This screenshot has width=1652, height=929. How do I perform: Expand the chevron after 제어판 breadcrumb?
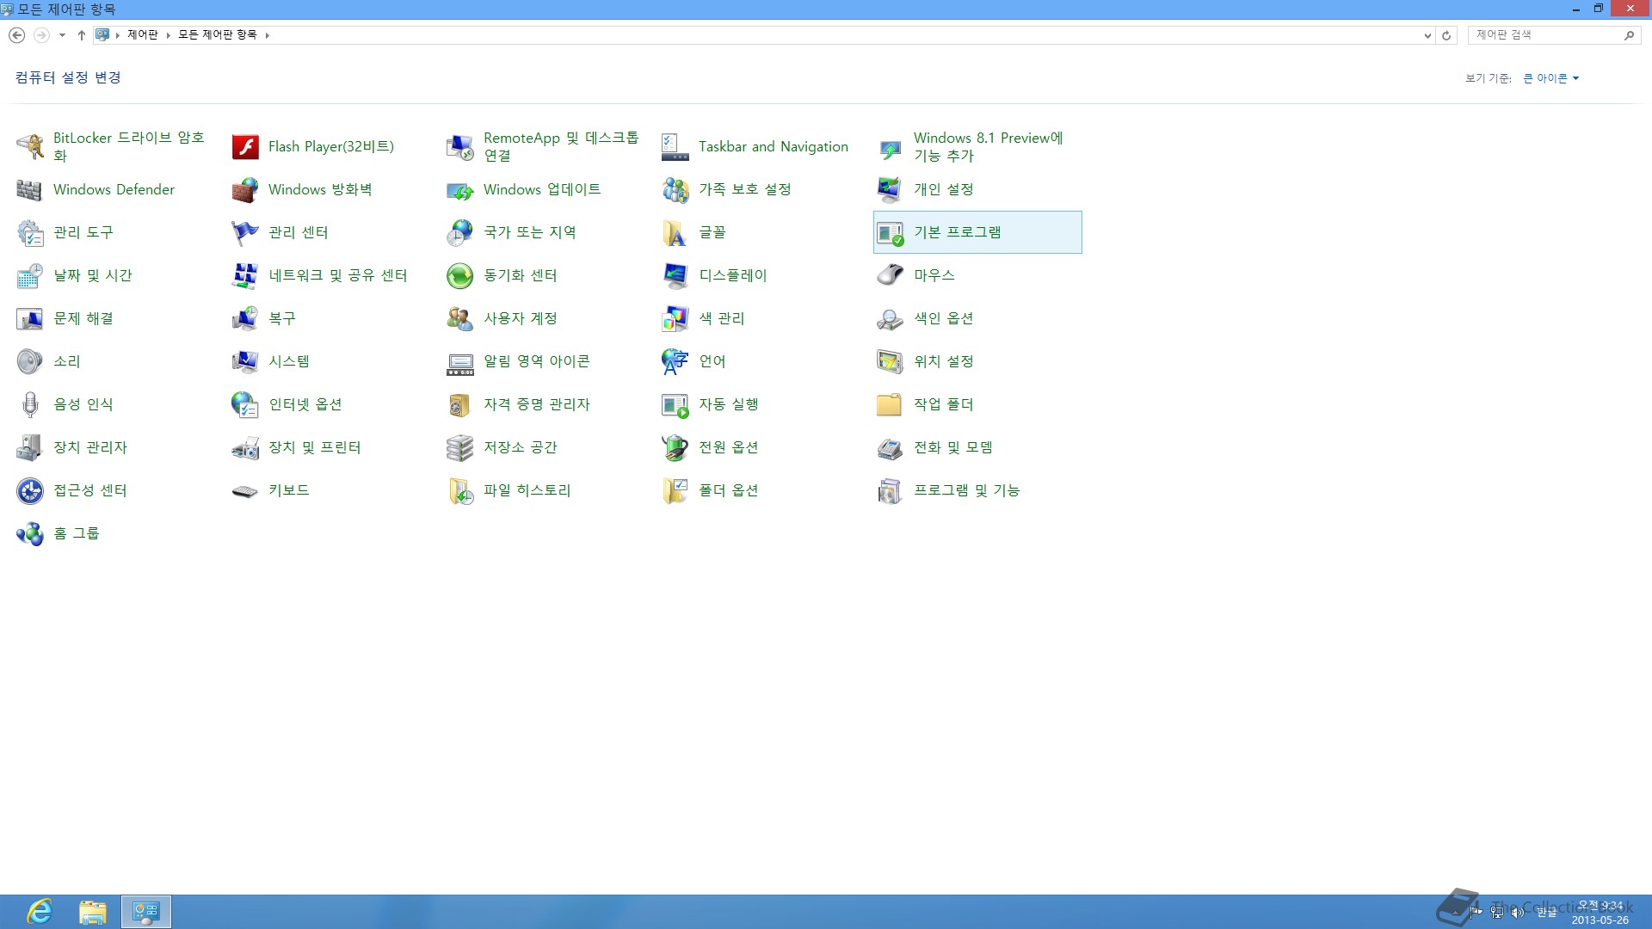168,35
